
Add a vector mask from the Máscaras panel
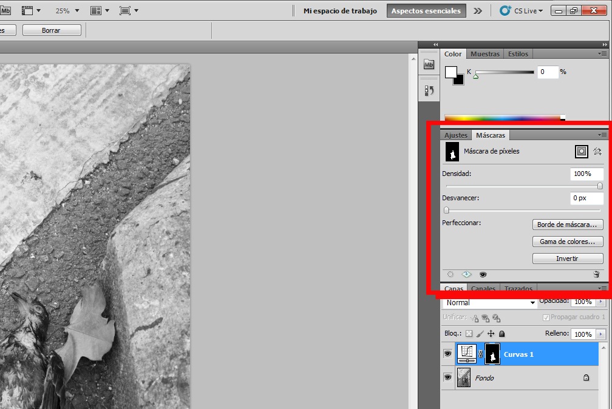[x=597, y=152]
